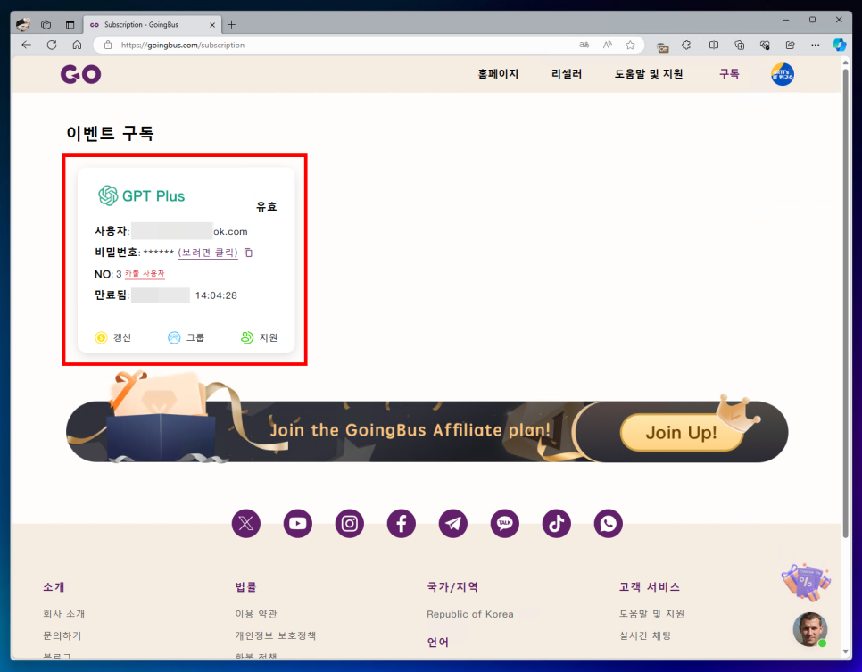Open a new browser tab
The width and height of the screenshot is (862, 672).
[231, 25]
